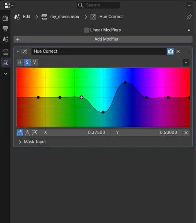
Task: Open the Output properties tab icon
Action: point(5,29)
